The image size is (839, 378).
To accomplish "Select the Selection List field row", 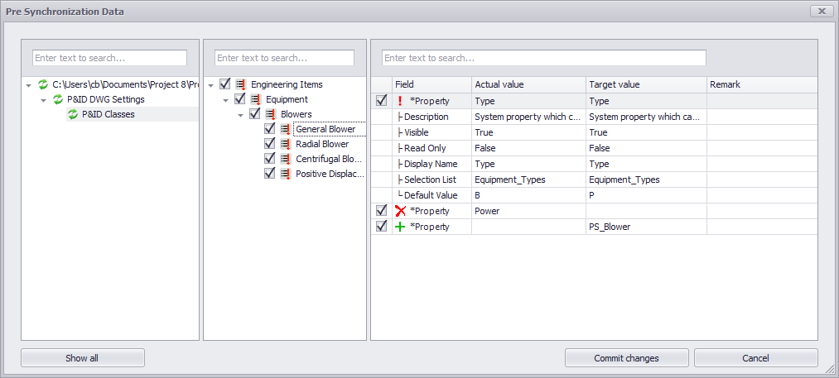I will pos(594,179).
